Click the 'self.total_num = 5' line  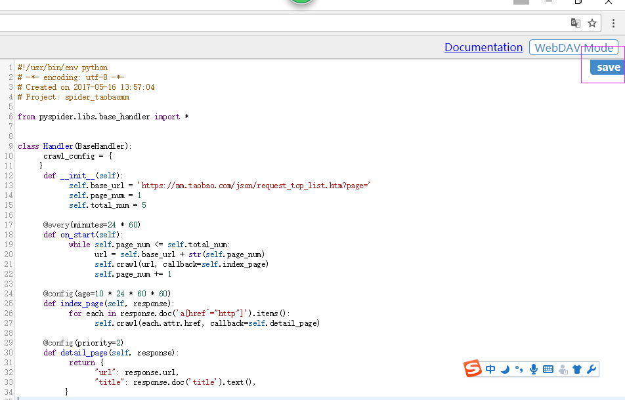point(108,205)
